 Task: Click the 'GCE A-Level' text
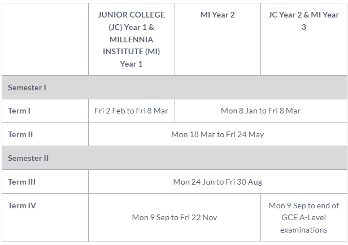(303, 217)
